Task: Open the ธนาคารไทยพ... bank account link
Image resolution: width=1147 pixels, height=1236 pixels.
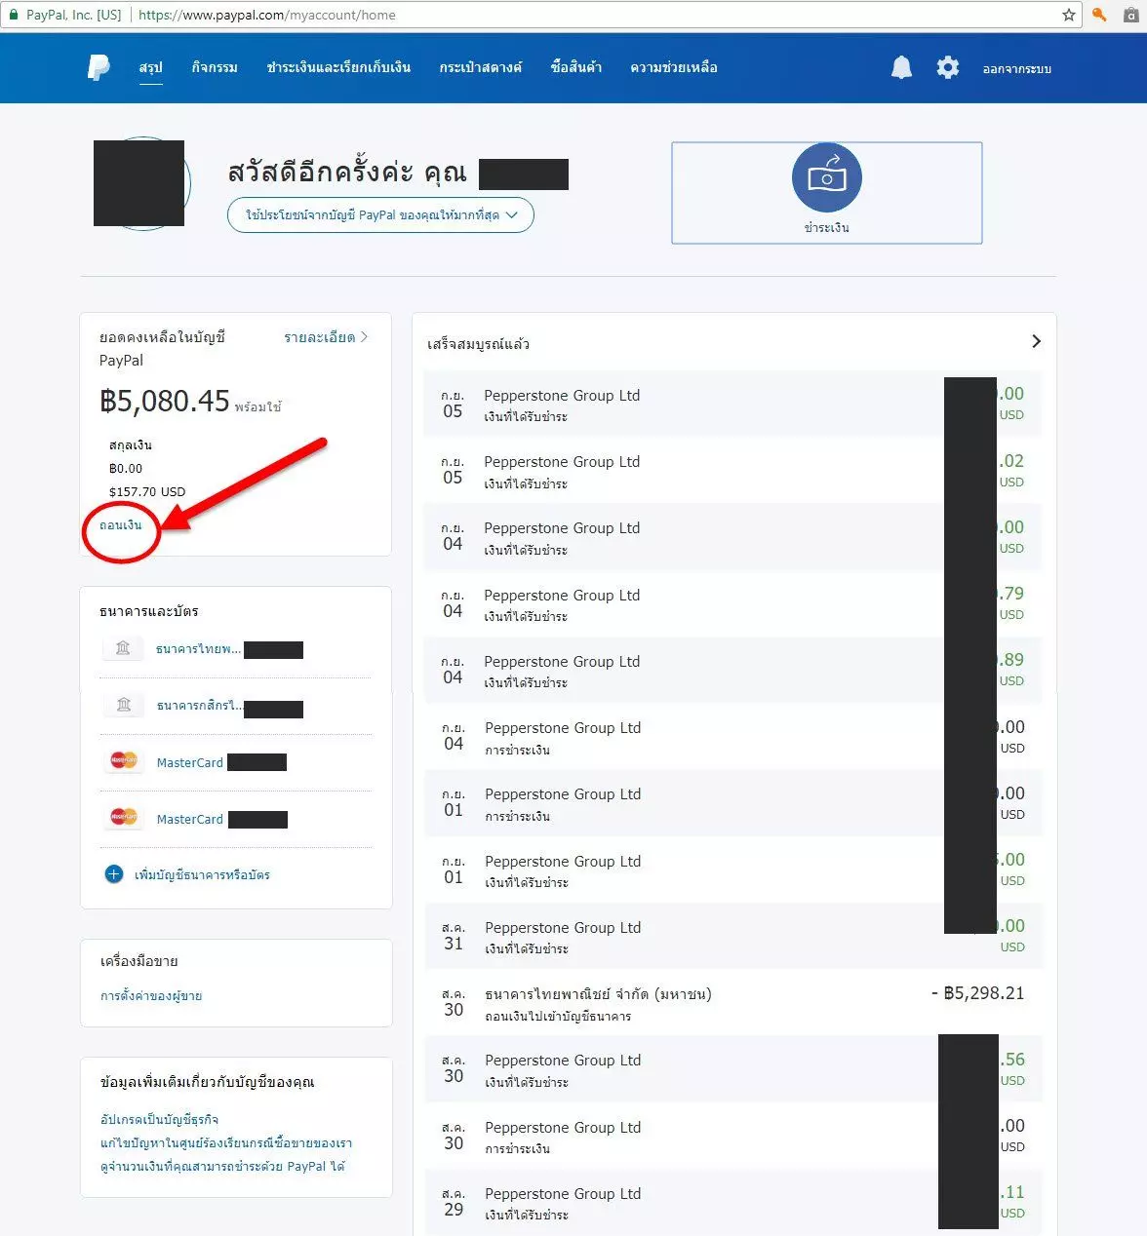Action: pyautogui.click(x=198, y=649)
